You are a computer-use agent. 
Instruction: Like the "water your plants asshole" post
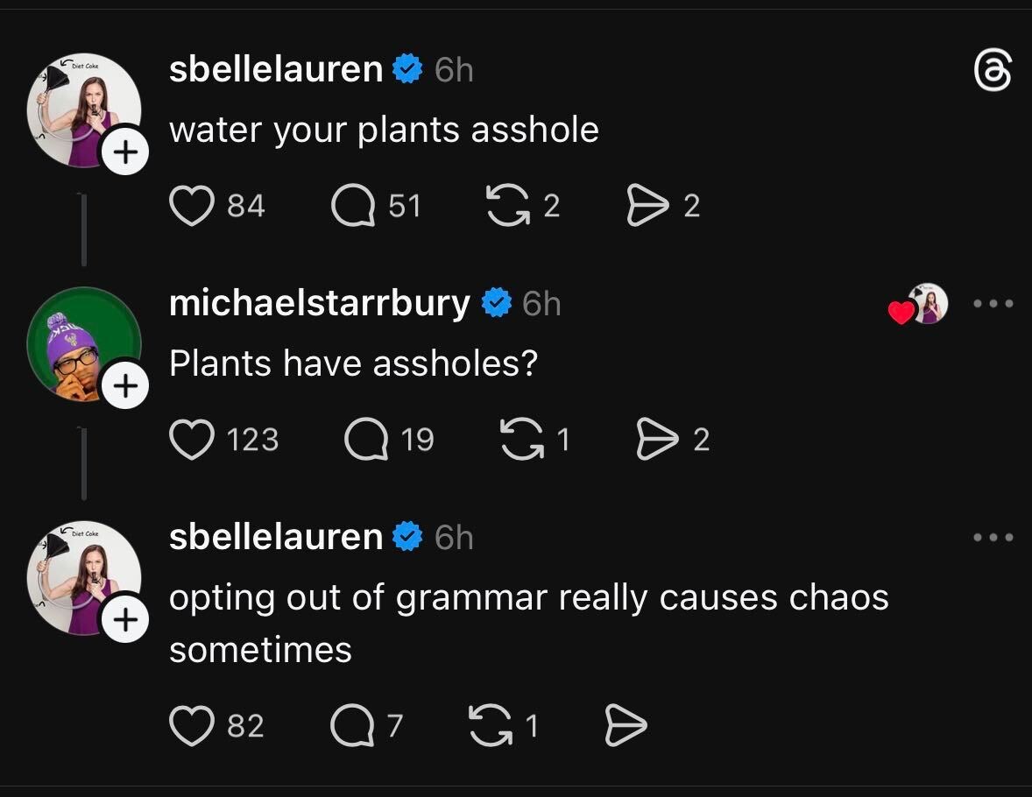point(192,206)
